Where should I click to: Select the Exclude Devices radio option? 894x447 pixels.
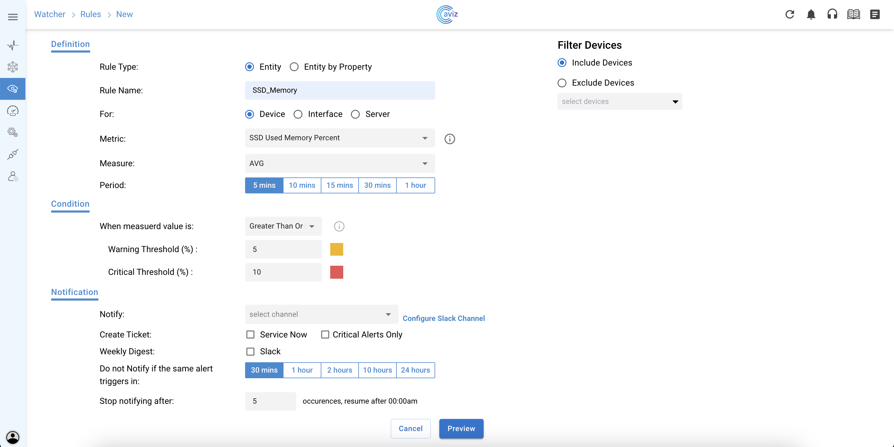(x=562, y=83)
